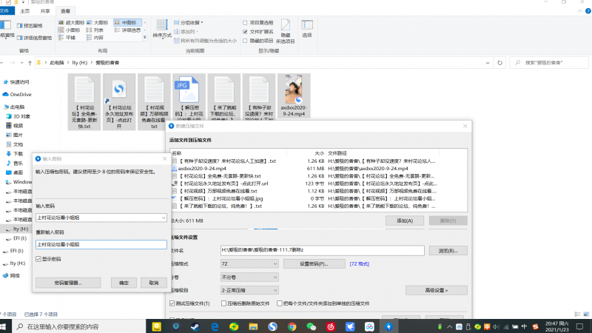Open WeChat from the taskbar
The height and width of the screenshot is (333, 592).
point(311,326)
